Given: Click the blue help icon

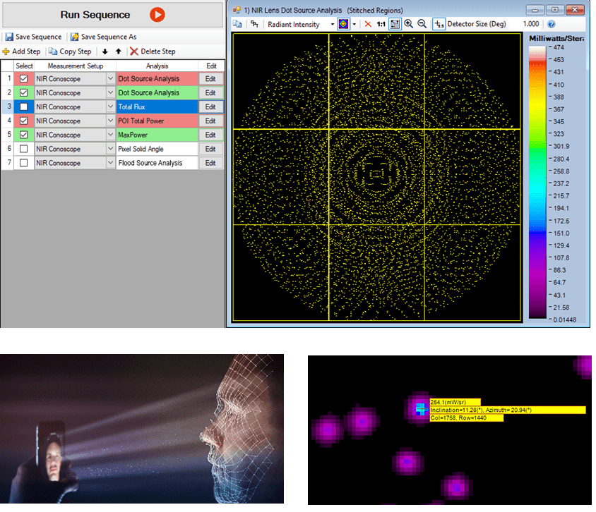Looking at the screenshot, I should [551, 24].
